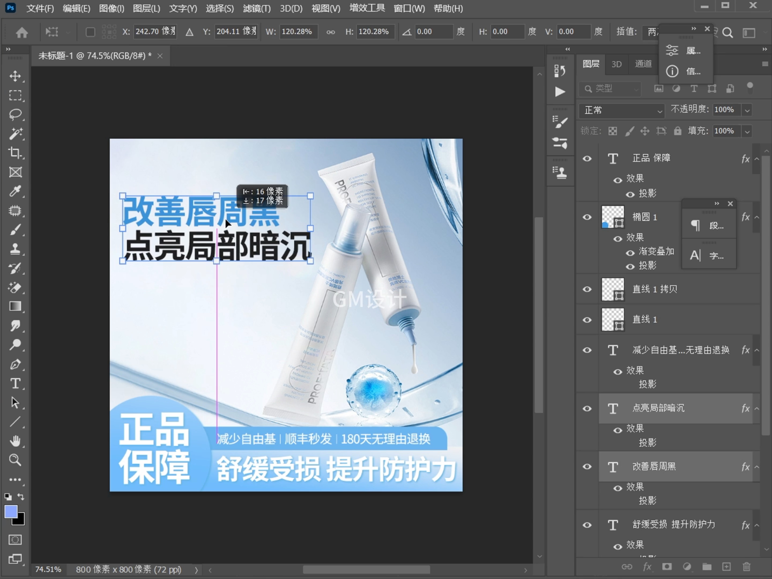Screen dimensions: 772x579
Task: Hide the 直线 1 拷贝 layer
Action: click(587, 289)
